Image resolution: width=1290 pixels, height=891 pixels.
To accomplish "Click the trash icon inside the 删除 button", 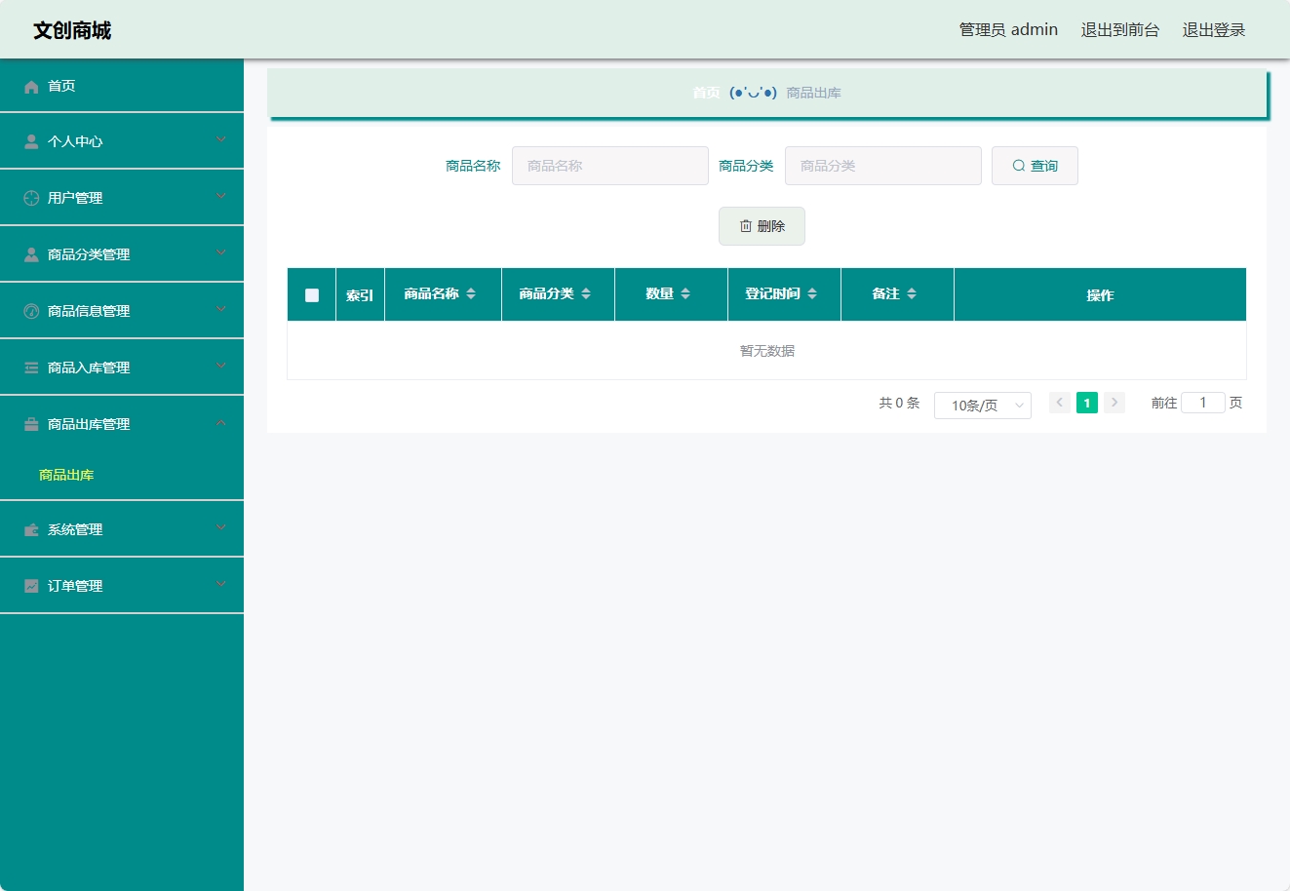I will coord(744,225).
